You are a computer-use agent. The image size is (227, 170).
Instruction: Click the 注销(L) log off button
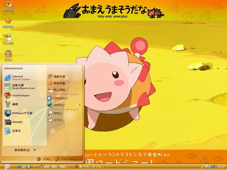(44, 159)
